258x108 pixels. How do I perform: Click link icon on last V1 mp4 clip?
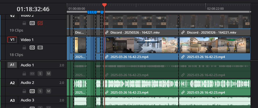pos(183,57)
